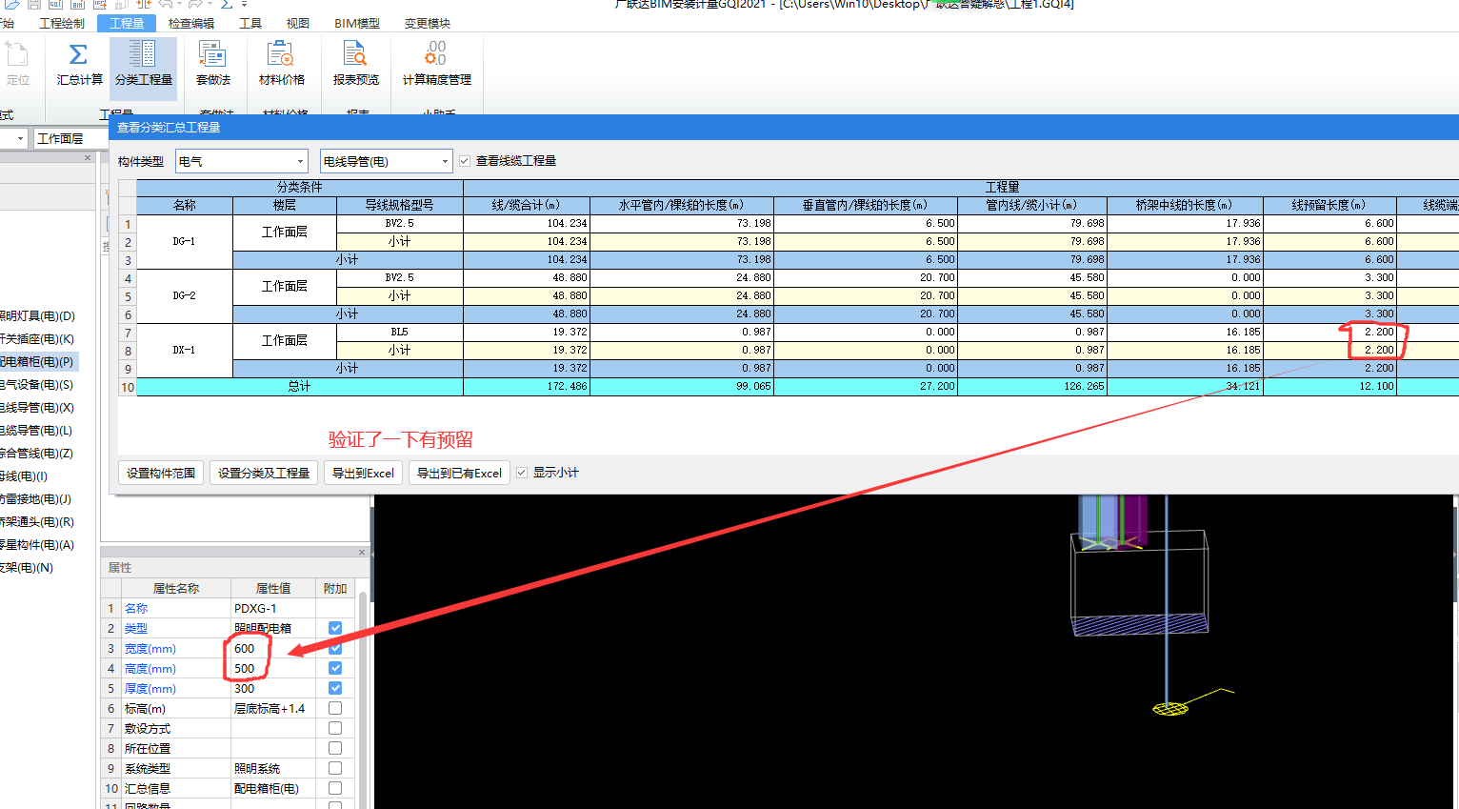The height and width of the screenshot is (809, 1459).
Task: Click the DG-1 name cell
Action: [185, 241]
